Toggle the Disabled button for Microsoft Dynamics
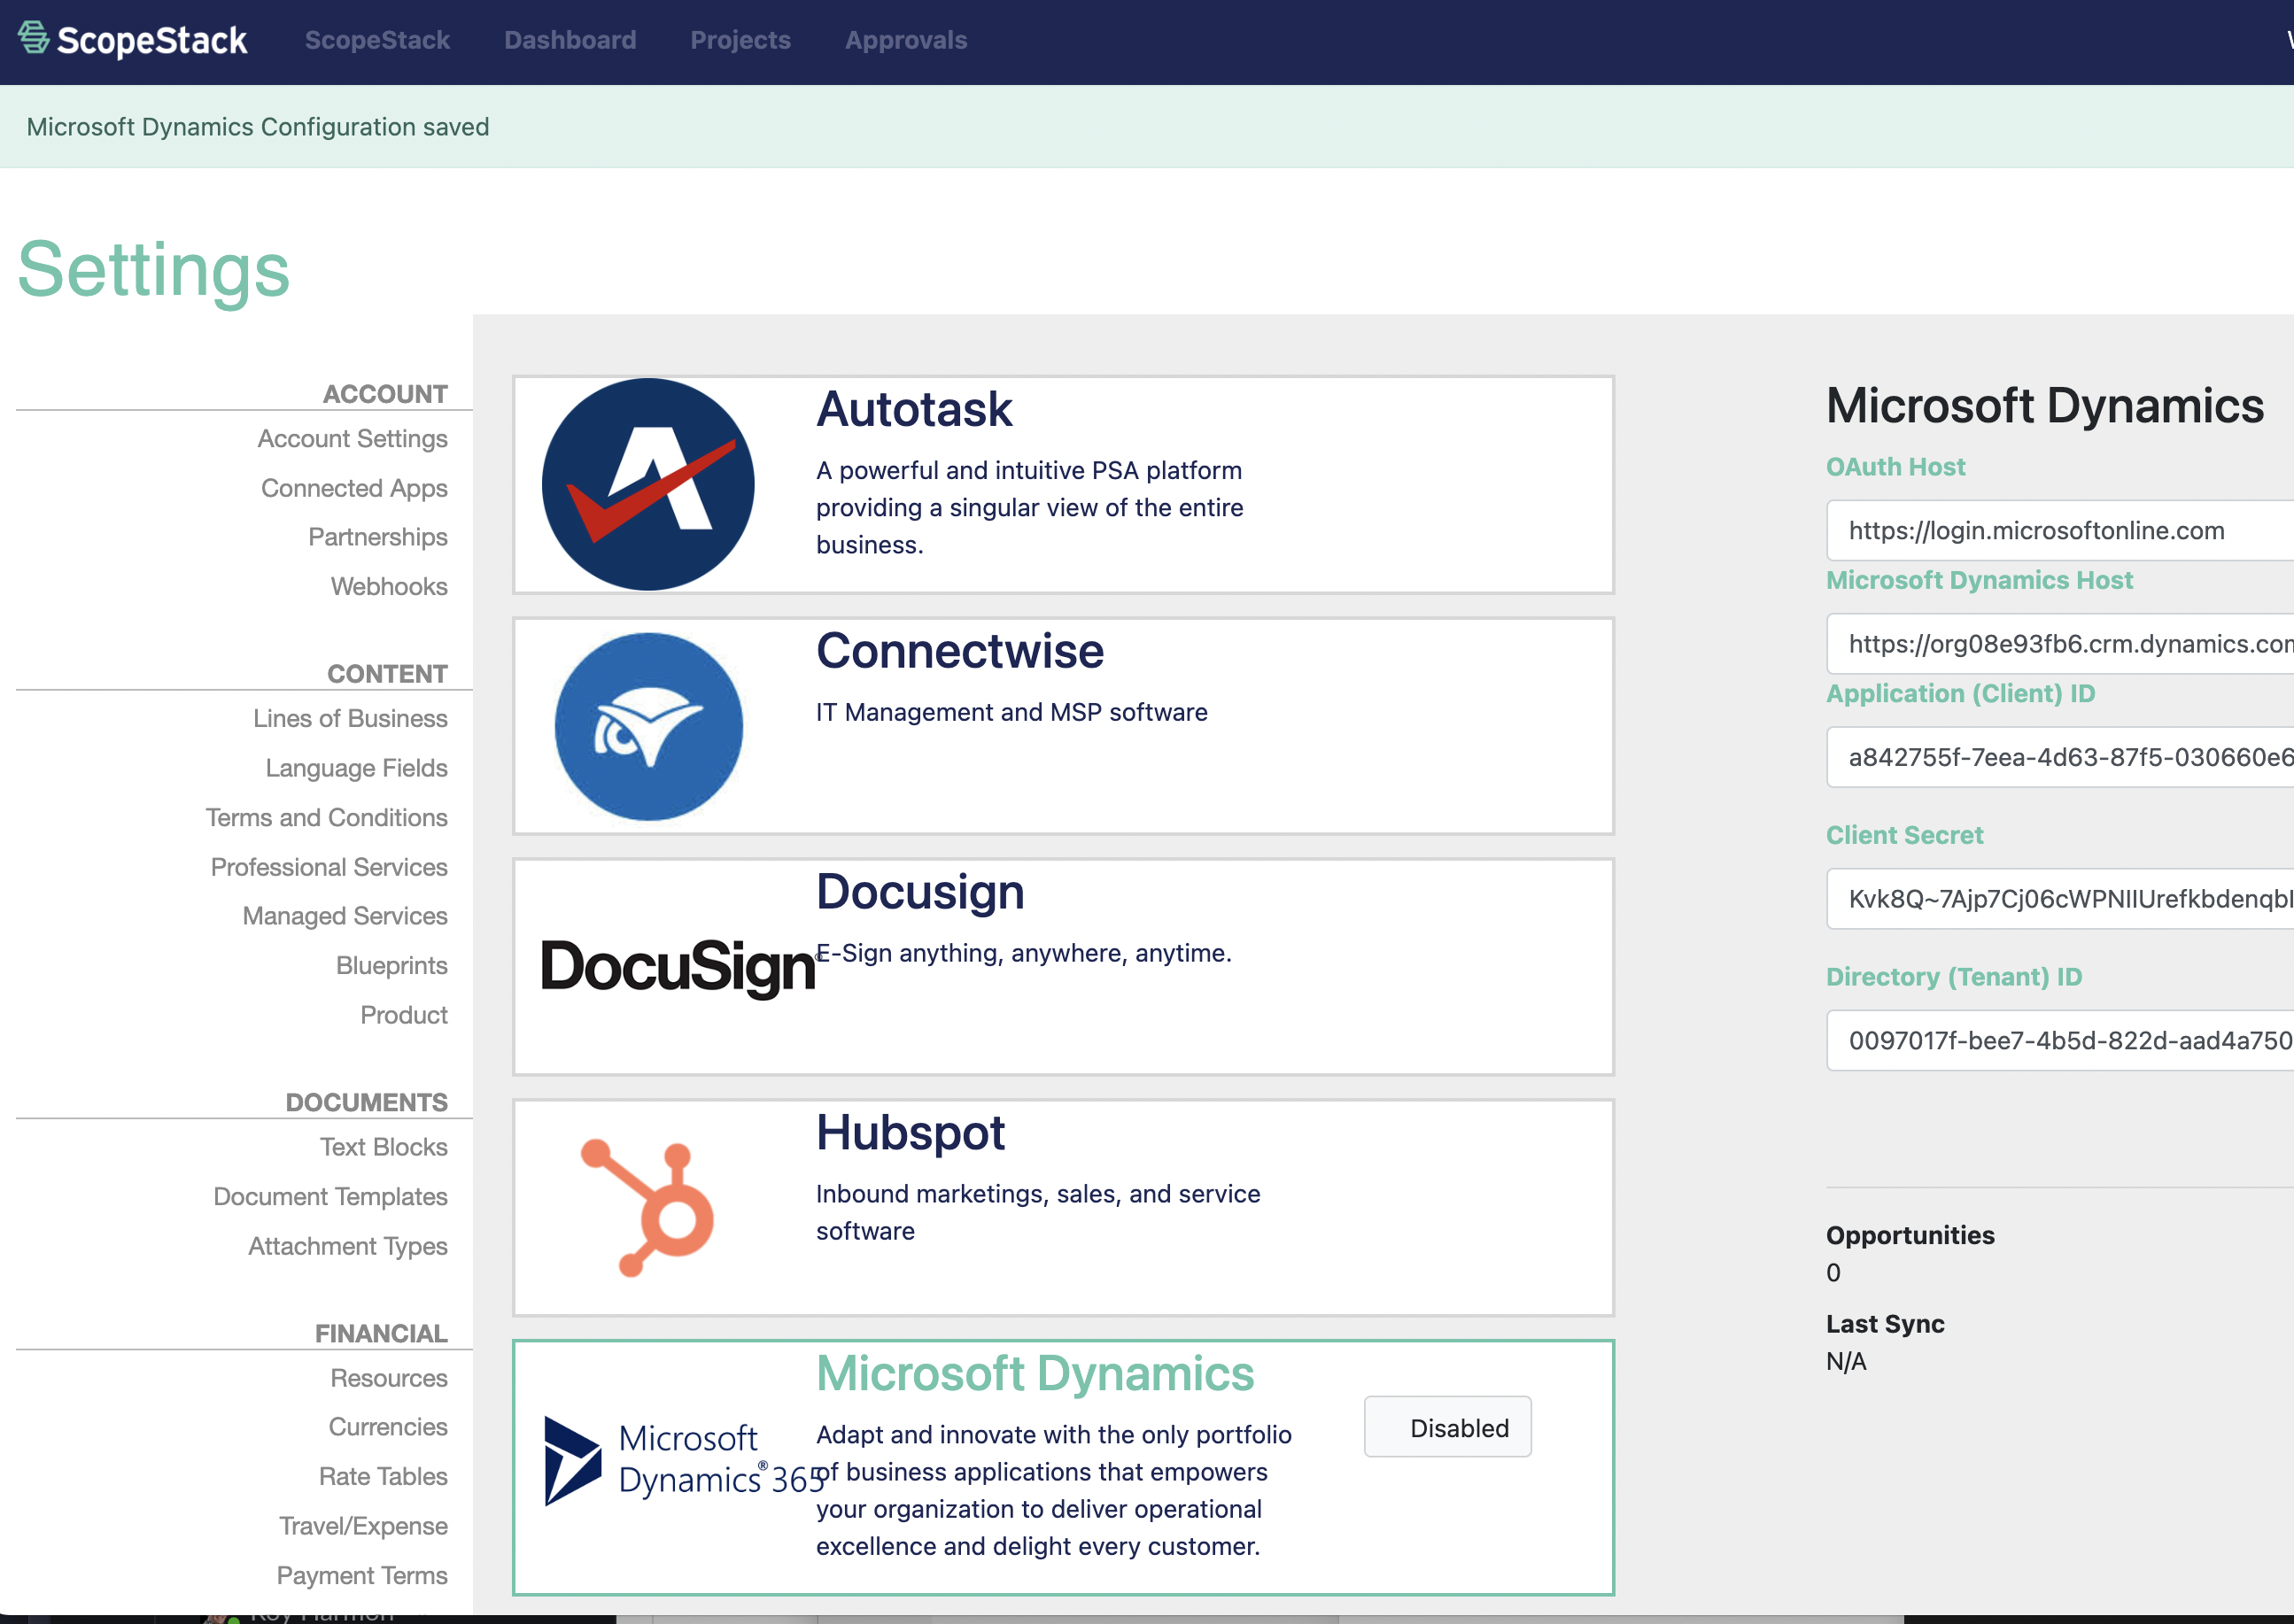Image resolution: width=2294 pixels, height=1624 pixels. pos(1447,1427)
